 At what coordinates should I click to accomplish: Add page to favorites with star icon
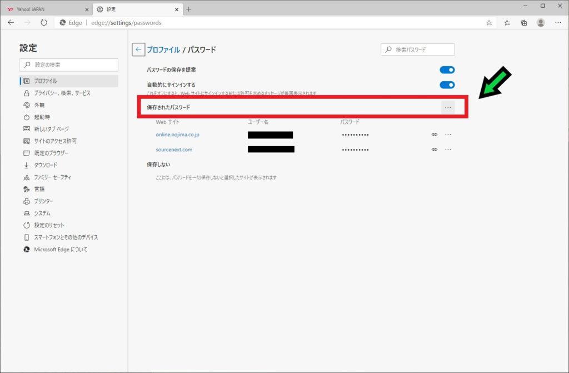[x=489, y=23]
